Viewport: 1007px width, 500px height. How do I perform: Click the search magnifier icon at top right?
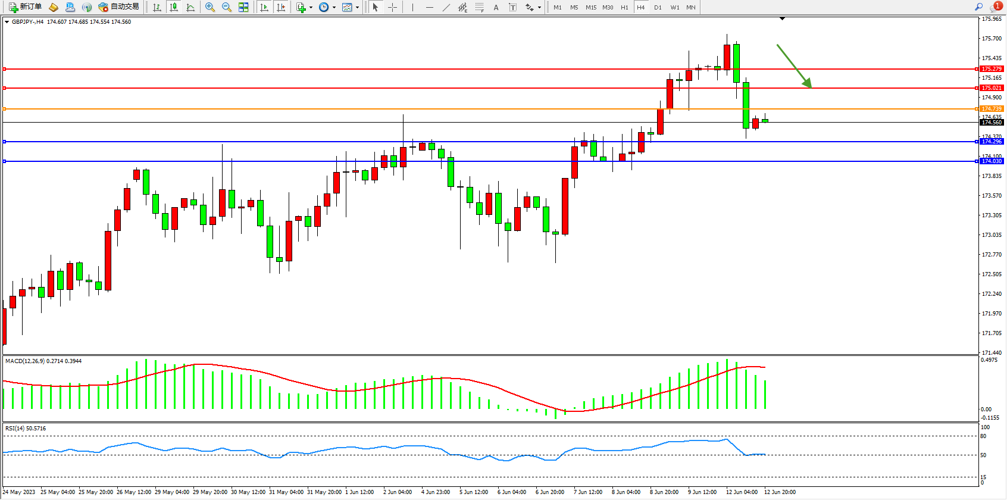click(x=978, y=7)
